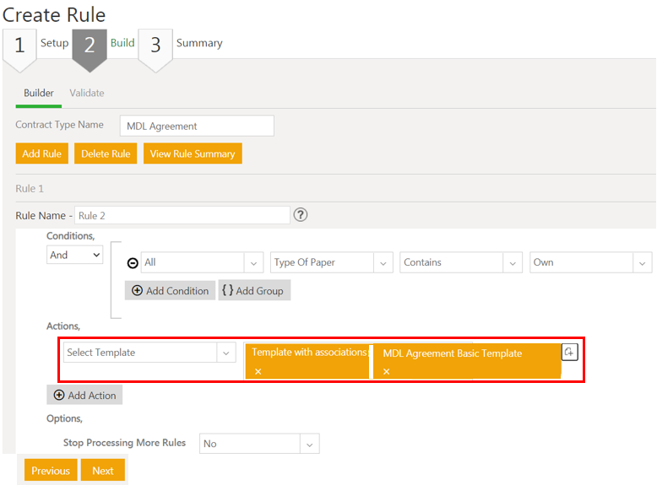This screenshot has width=657, height=485.
Task: Click the Add Group button
Action: pos(254,290)
